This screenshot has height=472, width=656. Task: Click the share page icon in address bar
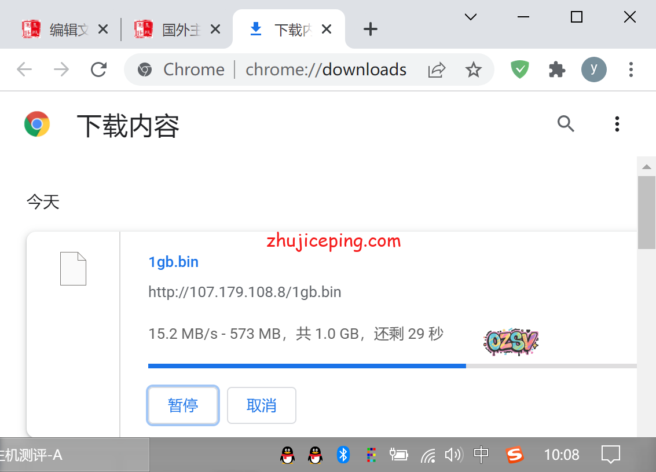(x=437, y=70)
